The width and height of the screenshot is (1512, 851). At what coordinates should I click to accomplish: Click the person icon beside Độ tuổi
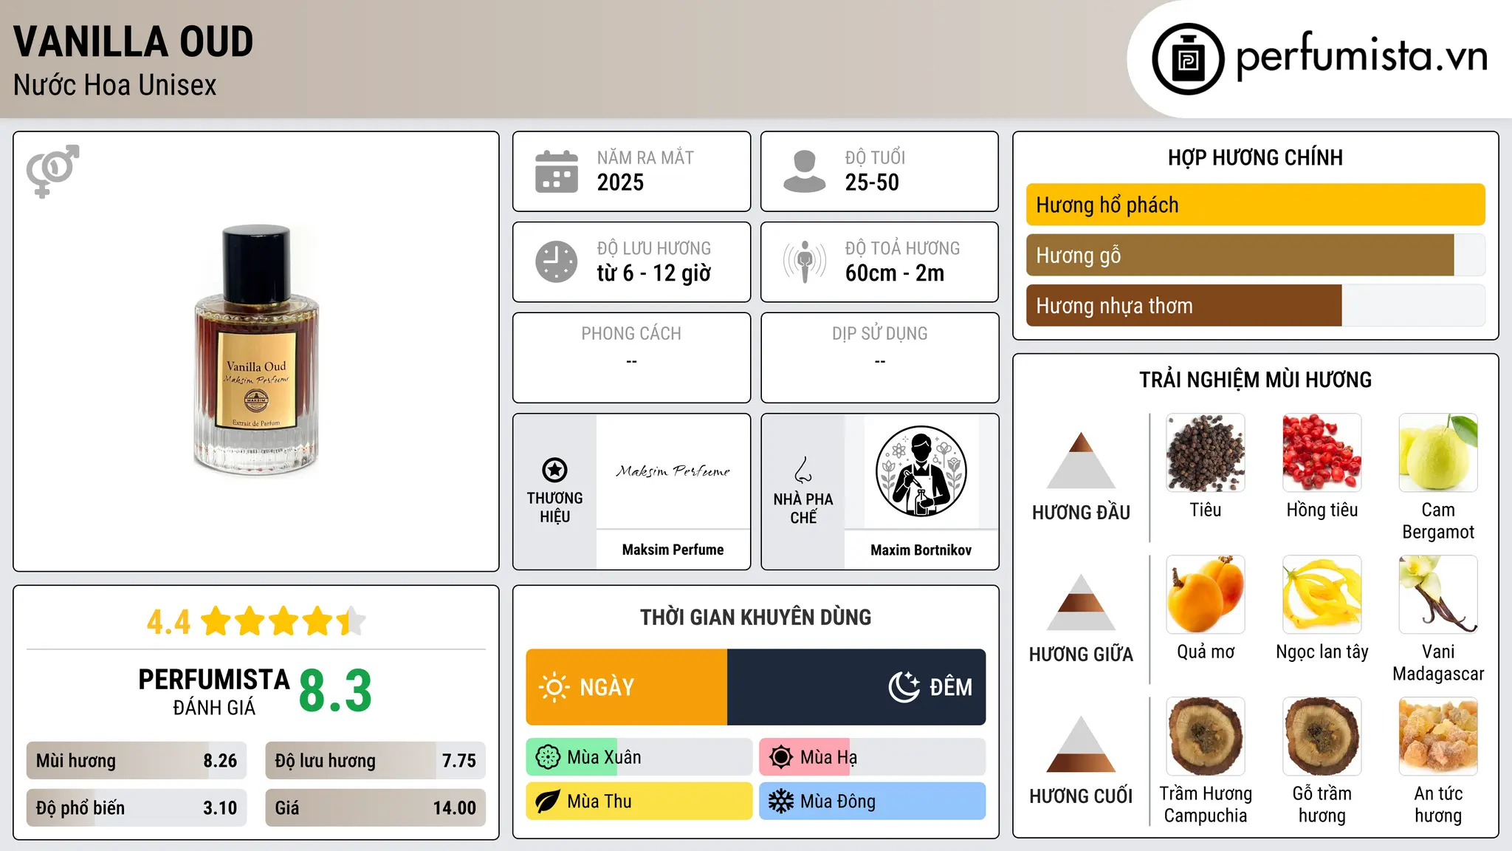(804, 171)
